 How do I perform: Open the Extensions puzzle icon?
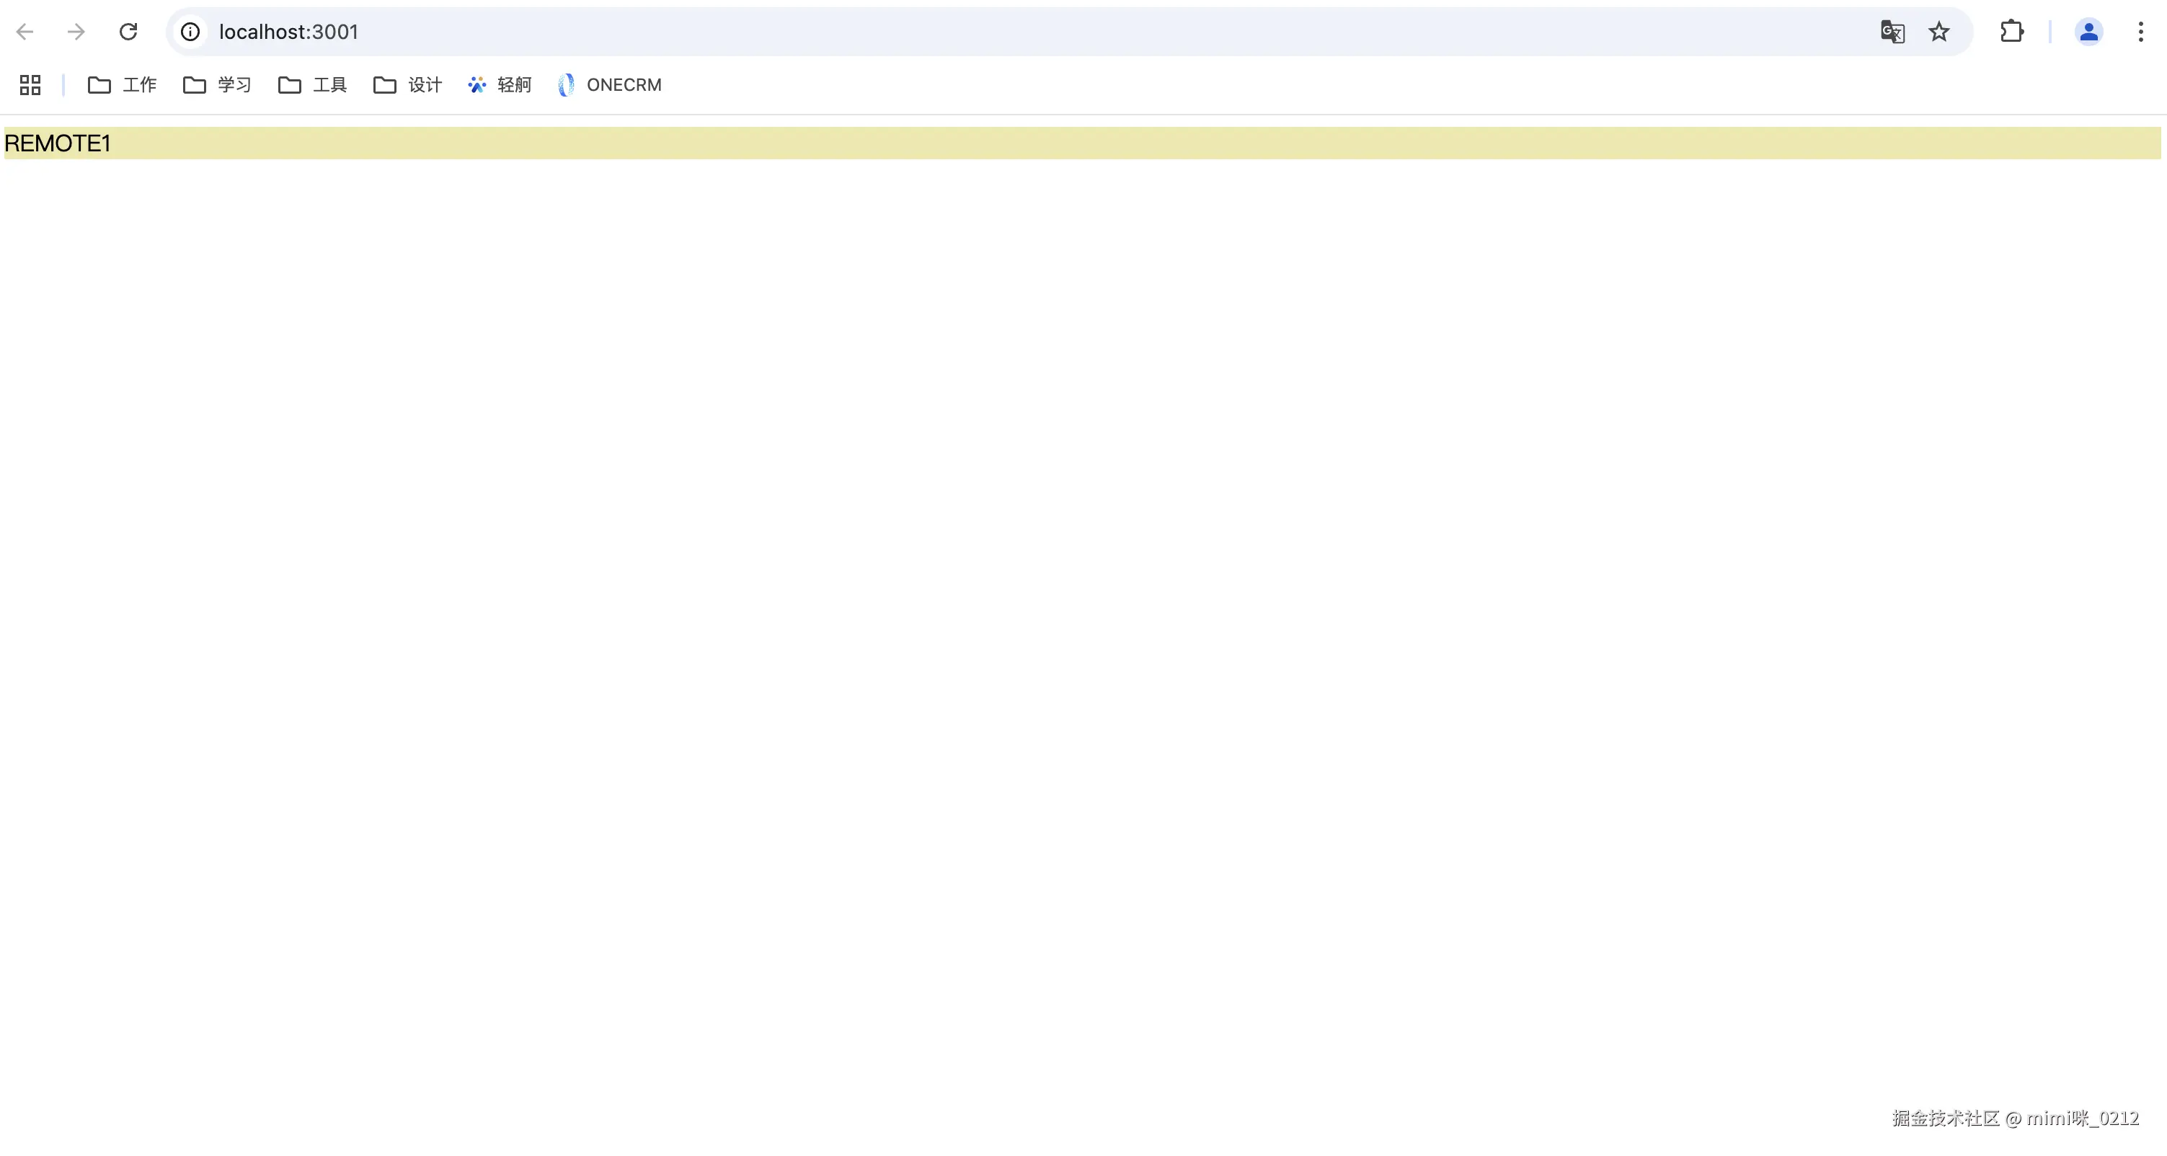(x=2011, y=32)
